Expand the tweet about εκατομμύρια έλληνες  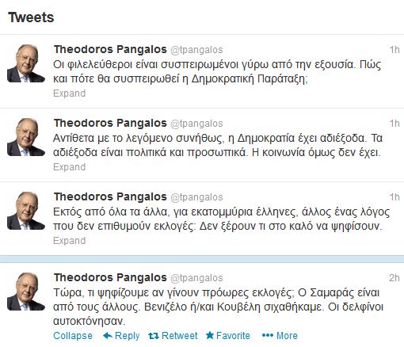[69, 241]
